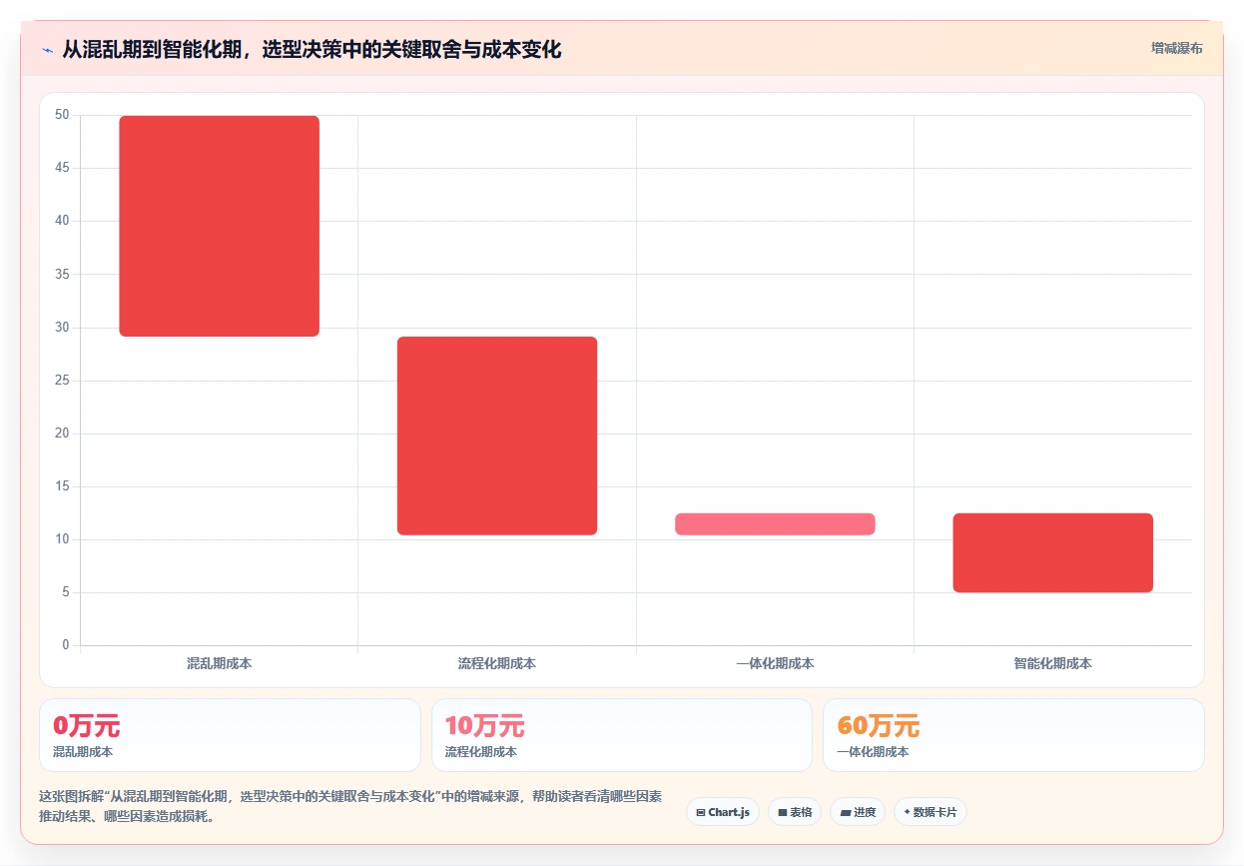Viewport: 1244px width, 866px height.
Task: Click the 0万元 value text
Action: 87,726
